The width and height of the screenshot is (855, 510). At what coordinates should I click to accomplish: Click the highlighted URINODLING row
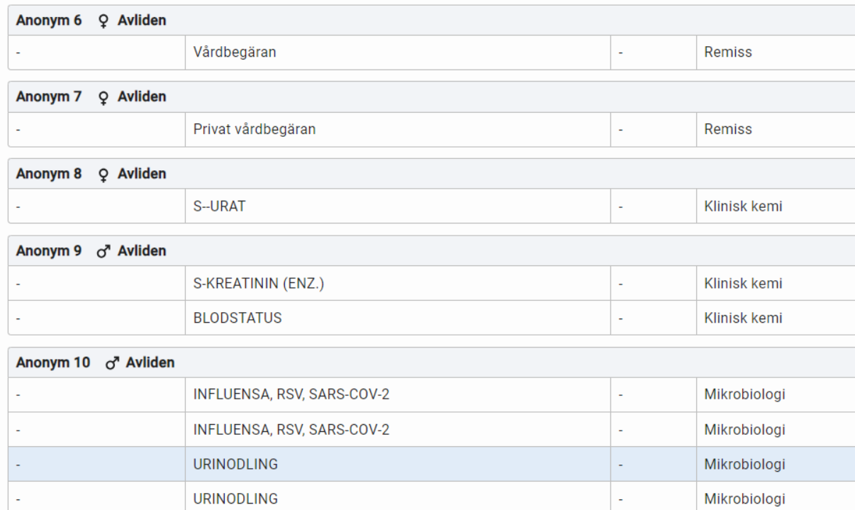pyautogui.click(x=432, y=465)
